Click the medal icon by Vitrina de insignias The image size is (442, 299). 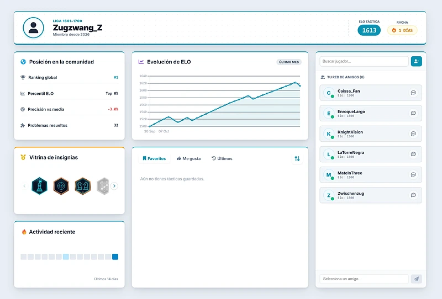(x=23, y=157)
